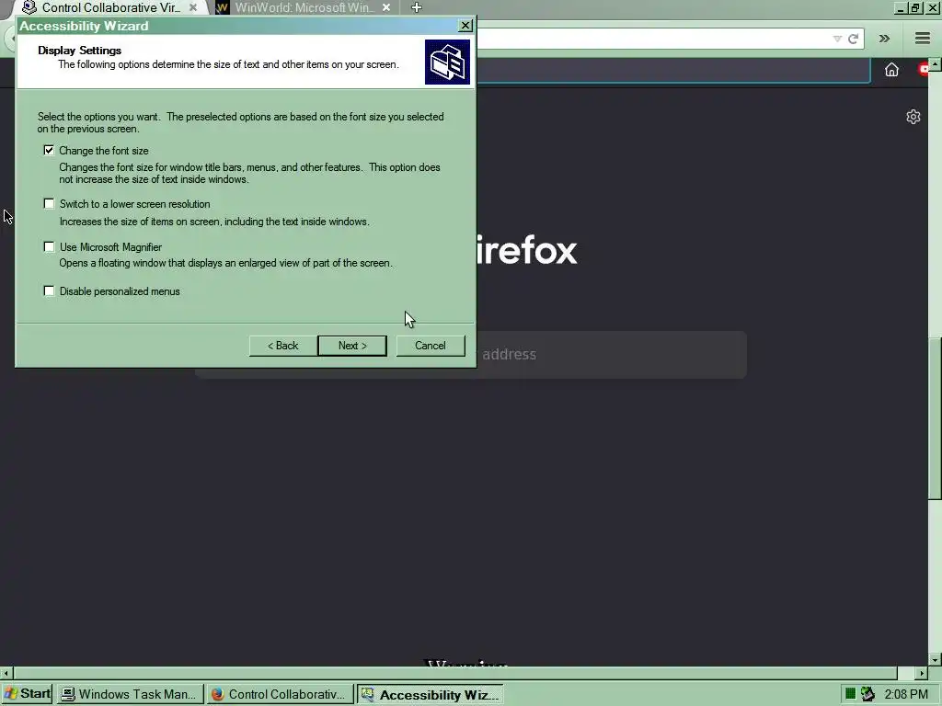Check Change the font size checkbox
This screenshot has height=706, width=942.
(49, 150)
